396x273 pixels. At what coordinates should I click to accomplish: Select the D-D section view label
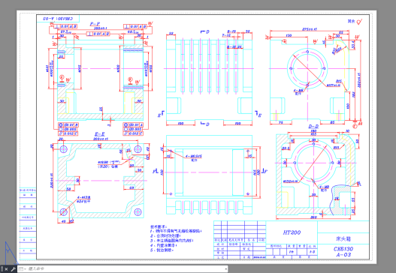313,126
